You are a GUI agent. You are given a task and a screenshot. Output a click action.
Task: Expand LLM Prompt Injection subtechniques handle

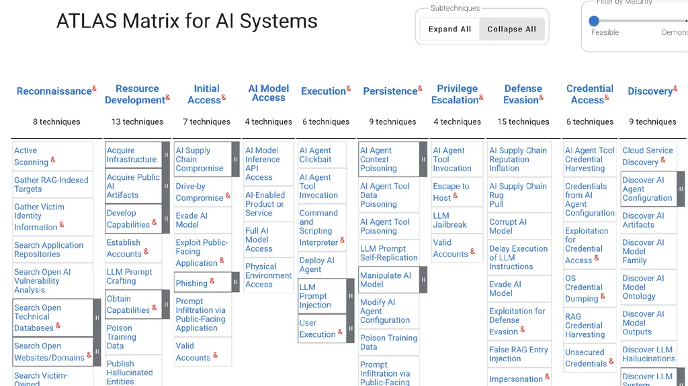(x=350, y=296)
